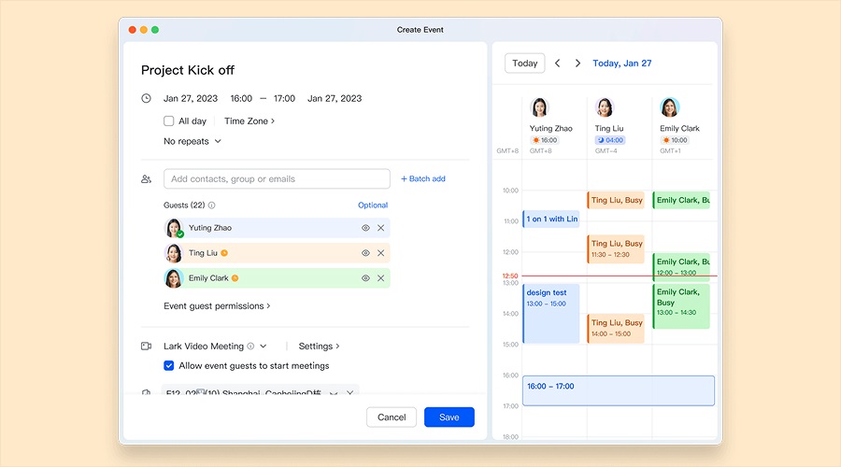This screenshot has height=467, width=841.
Task: Click Ting Liu's 04:00 local time badge
Action: 610,140
